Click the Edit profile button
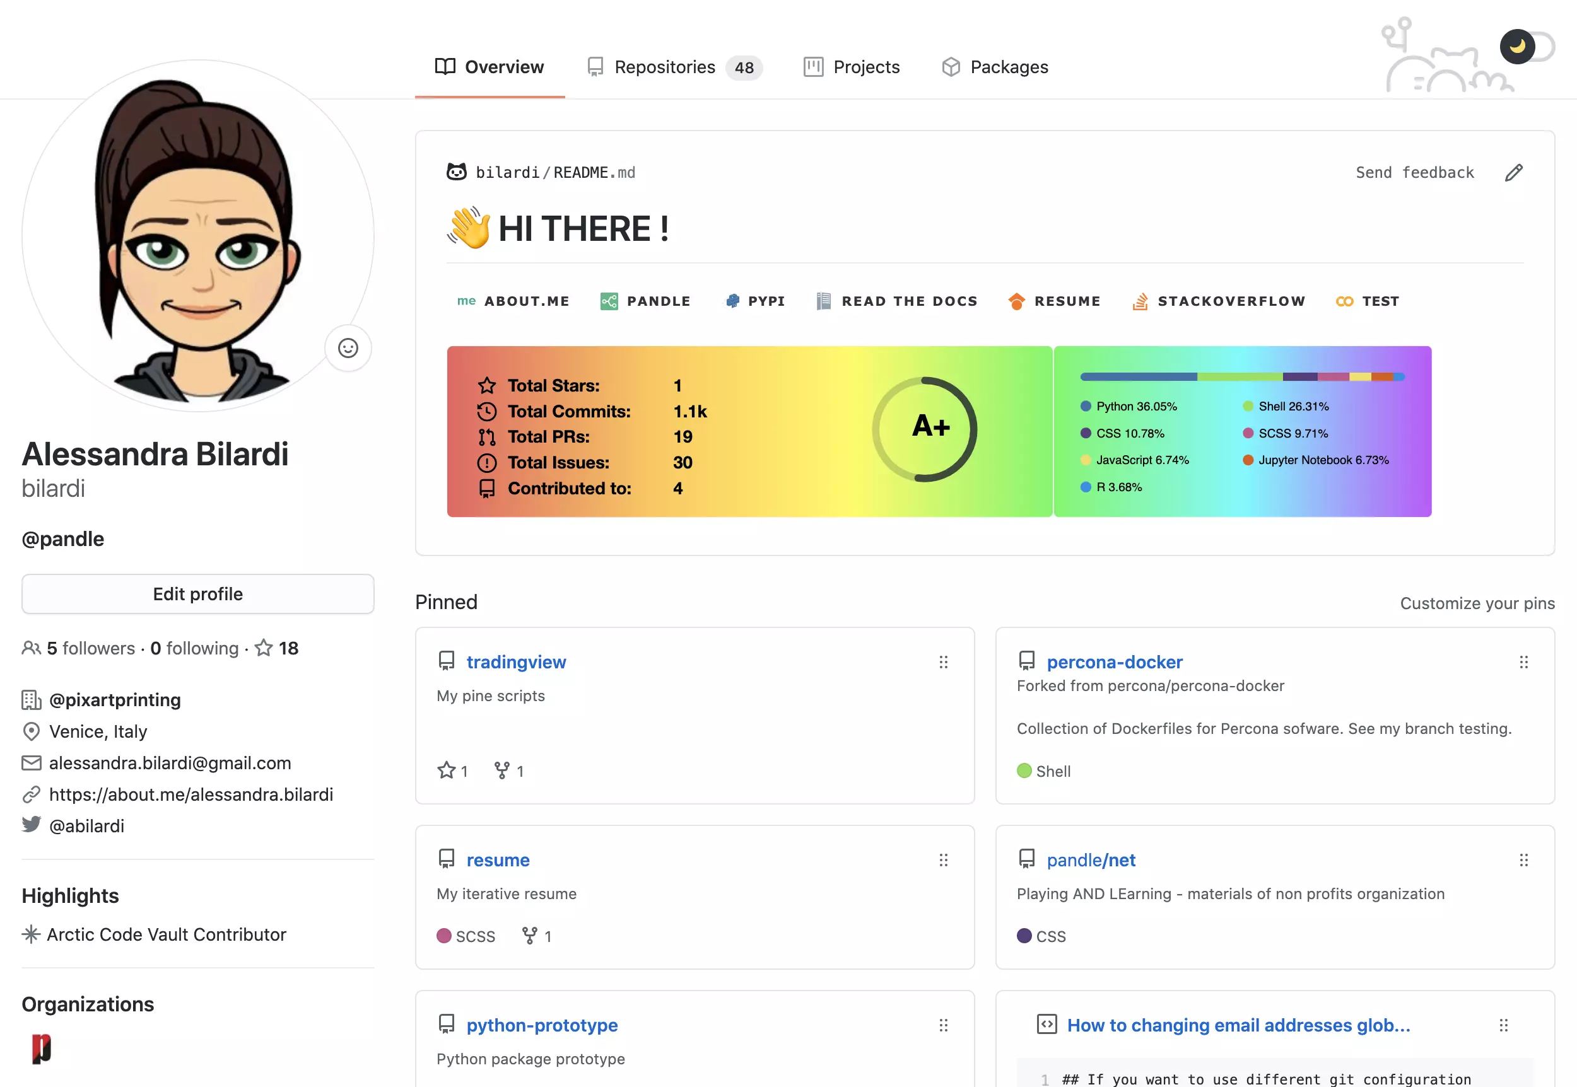1577x1087 pixels. [197, 594]
